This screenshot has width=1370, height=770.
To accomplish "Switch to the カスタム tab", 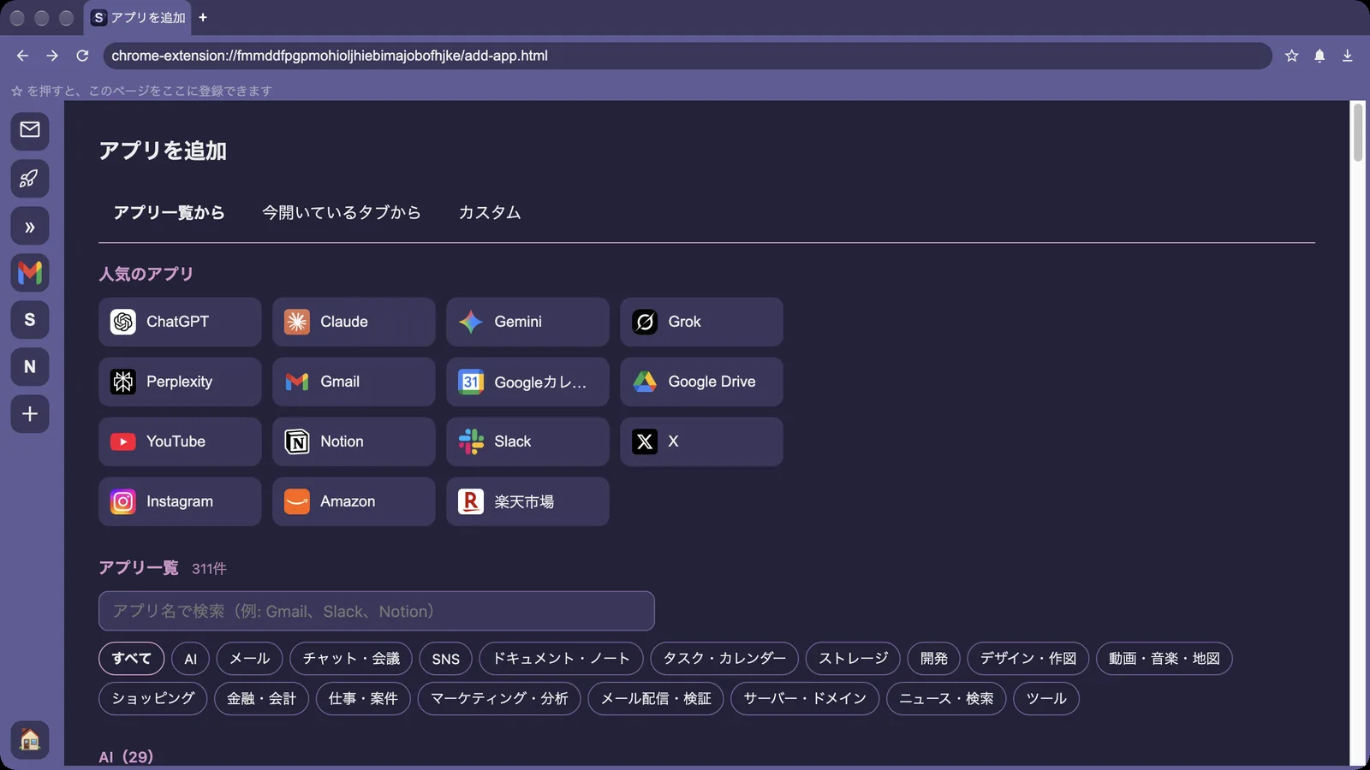I will coord(490,212).
